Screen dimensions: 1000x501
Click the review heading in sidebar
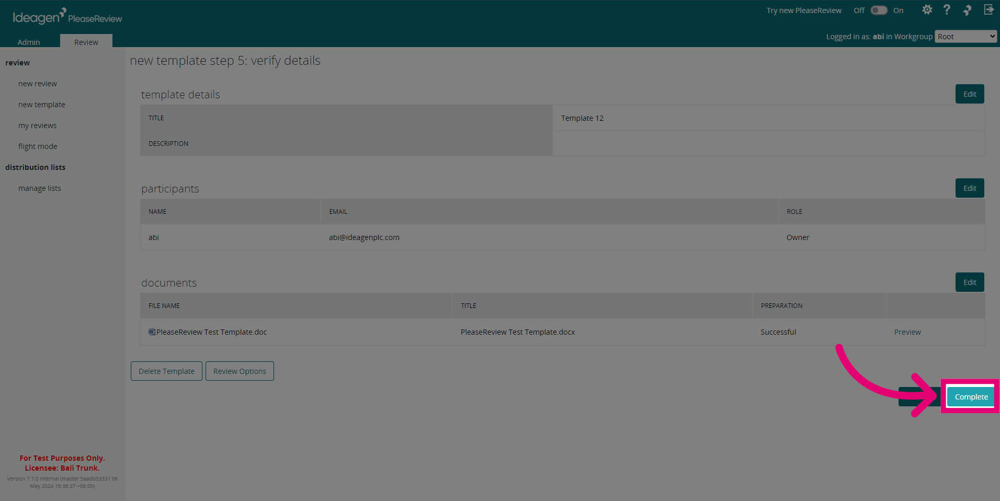[18, 63]
